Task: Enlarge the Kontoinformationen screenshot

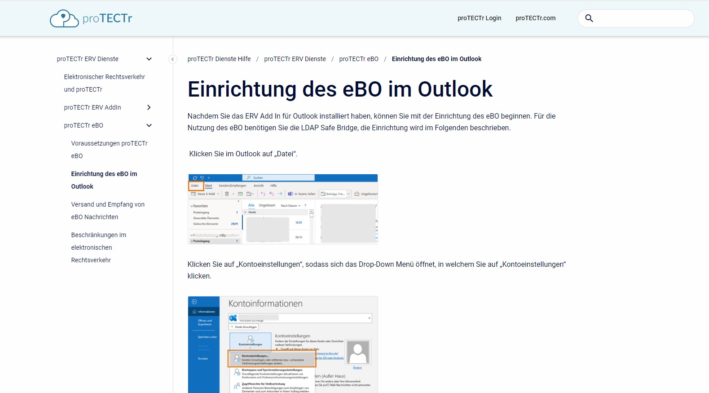Action: pos(283,344)
